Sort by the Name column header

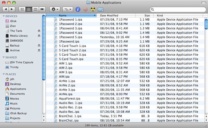[71, 15]
